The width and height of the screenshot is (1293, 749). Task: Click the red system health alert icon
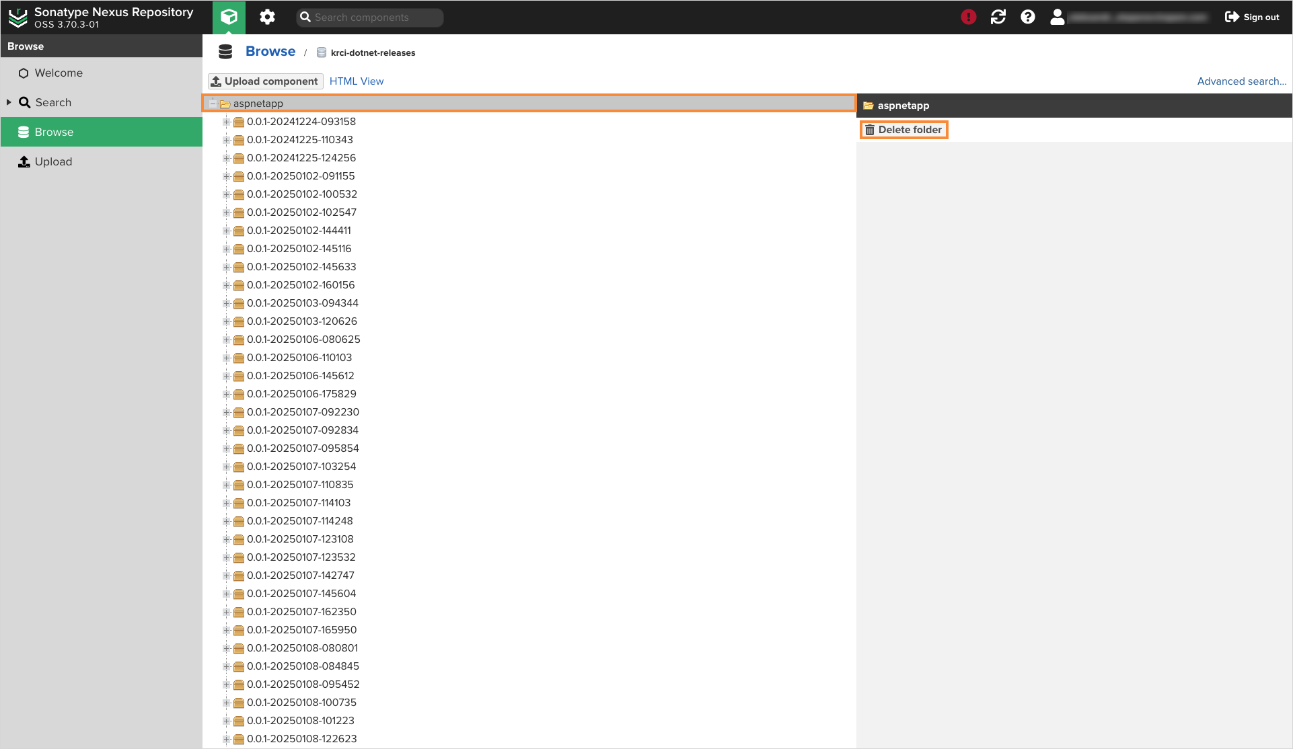tap(968, 17)
